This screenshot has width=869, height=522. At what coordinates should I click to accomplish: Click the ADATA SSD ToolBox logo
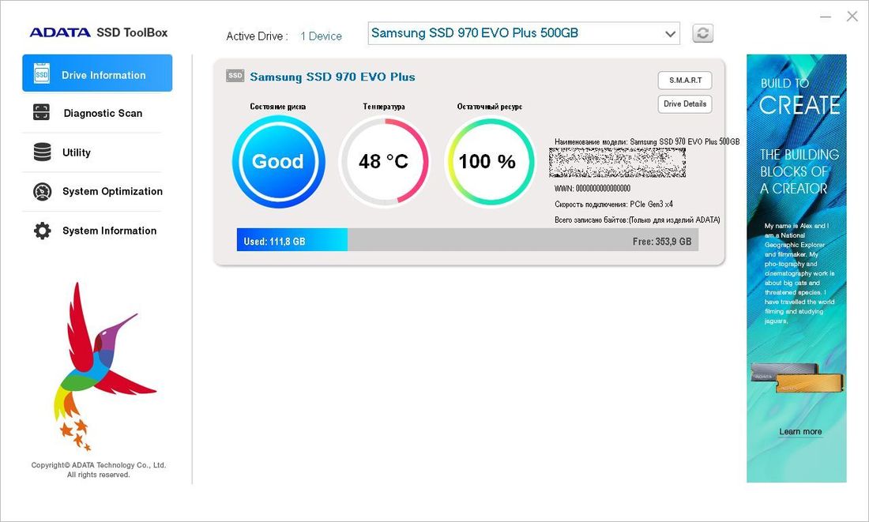coord(99,32)
